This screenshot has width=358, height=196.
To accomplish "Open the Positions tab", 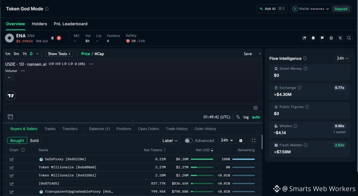I will [x=124, y=129].
